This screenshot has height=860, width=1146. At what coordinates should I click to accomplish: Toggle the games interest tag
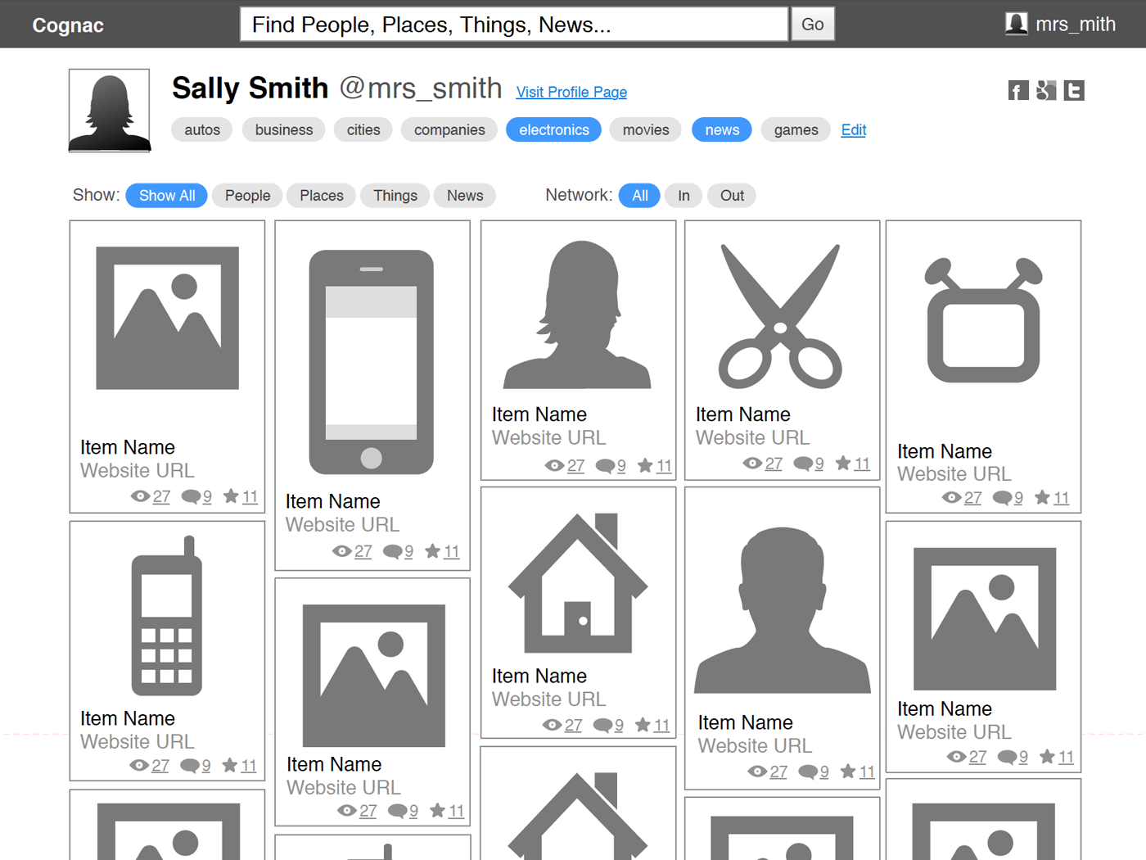[796, 129]
